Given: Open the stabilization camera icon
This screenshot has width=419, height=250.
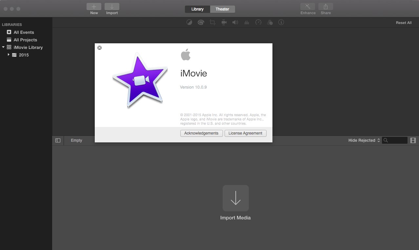Looking at the screenshot, I should click(x=224, y=22).
